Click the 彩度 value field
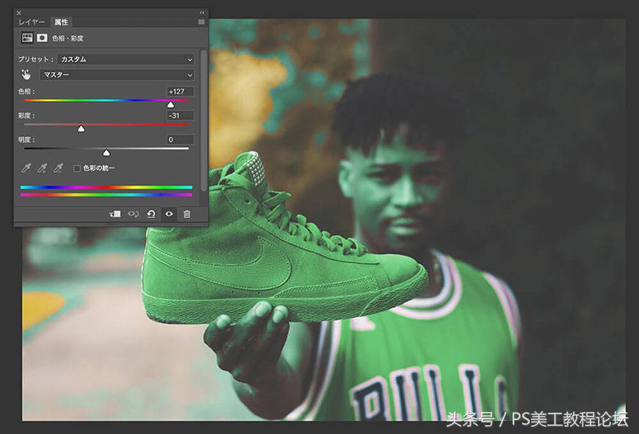Screen dimensions: 639x434 coord(180,116)
